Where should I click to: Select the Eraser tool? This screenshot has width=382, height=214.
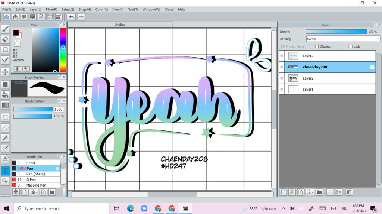click(x=5, y=39)
